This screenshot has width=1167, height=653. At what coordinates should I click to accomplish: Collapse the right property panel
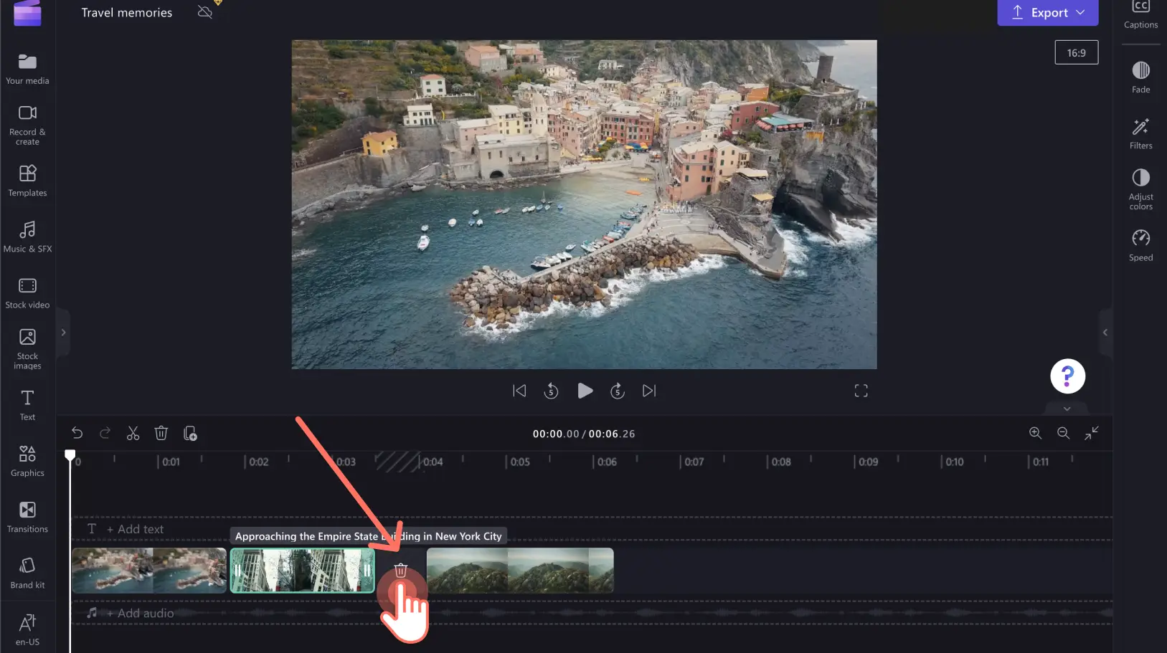click(1105, 333)
